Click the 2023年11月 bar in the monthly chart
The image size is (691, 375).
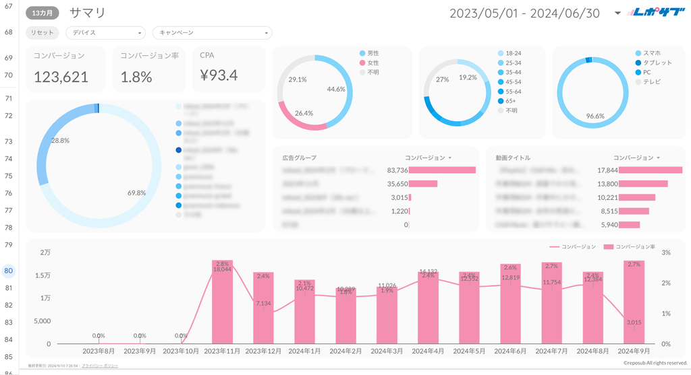[222, 303]
